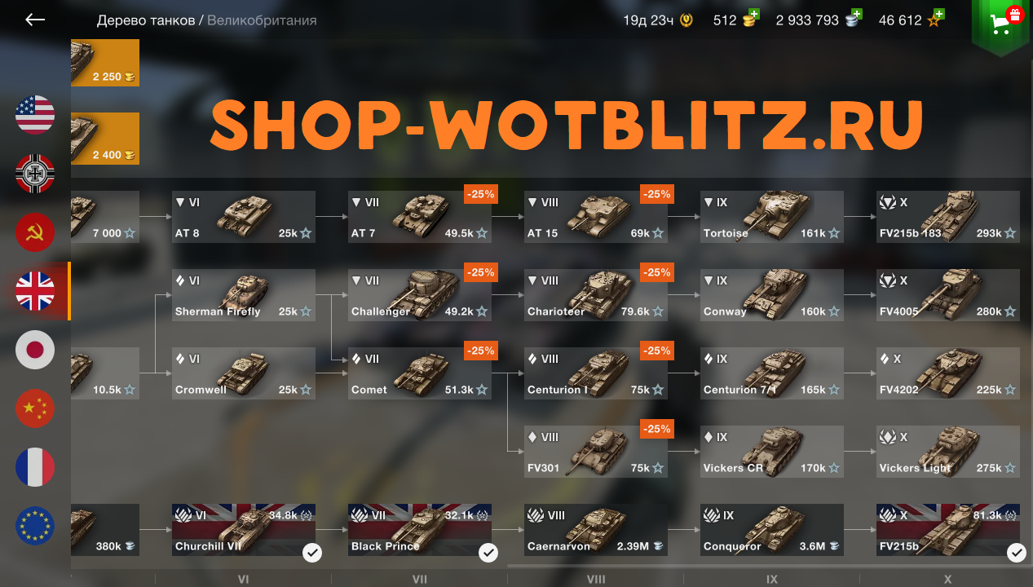Open the Дерево танков breadcrumb
Image resolution: width=1033 pixels, height=587 pixels.
point(146,20)
